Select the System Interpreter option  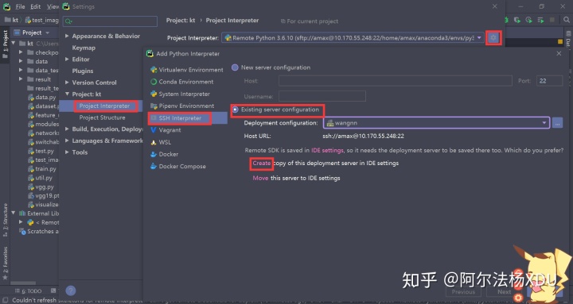180,94
